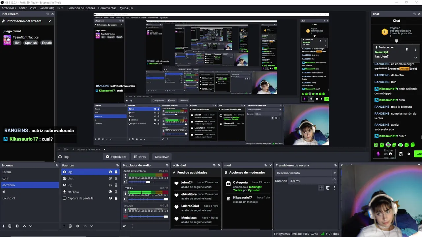Remove the scene transition trash icon
The height and width of the screenshot is (237, 422).
(328, 188)
